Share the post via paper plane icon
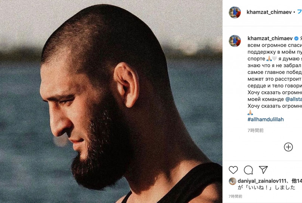The width and height of the screenshot is (302, 203). [263, 170]
